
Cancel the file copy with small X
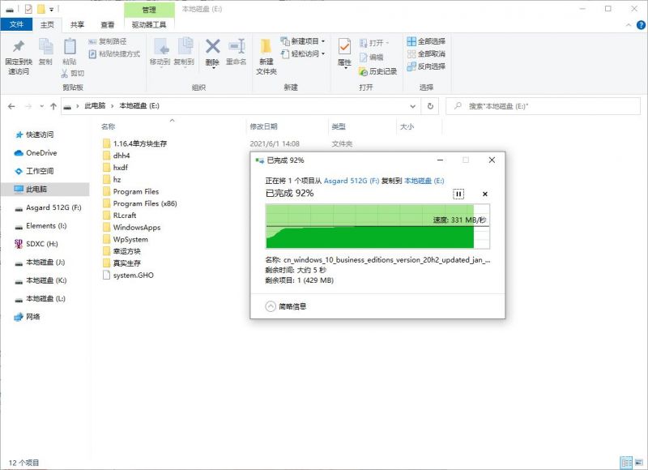coord(484,194)
